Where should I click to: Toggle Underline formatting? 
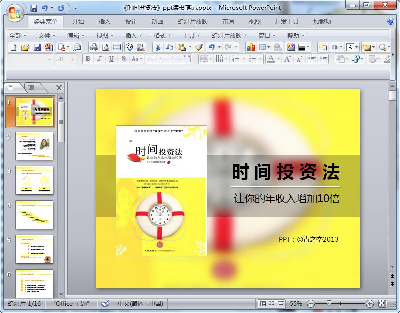click(x=111, y=59)
